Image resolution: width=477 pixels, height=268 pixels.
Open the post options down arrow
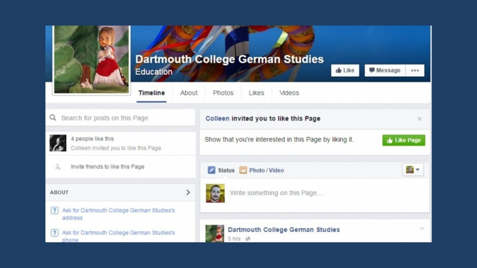(x=422, y=228)
